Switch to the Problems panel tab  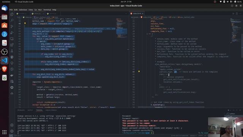pyautogui.click(x=21, y=110)
